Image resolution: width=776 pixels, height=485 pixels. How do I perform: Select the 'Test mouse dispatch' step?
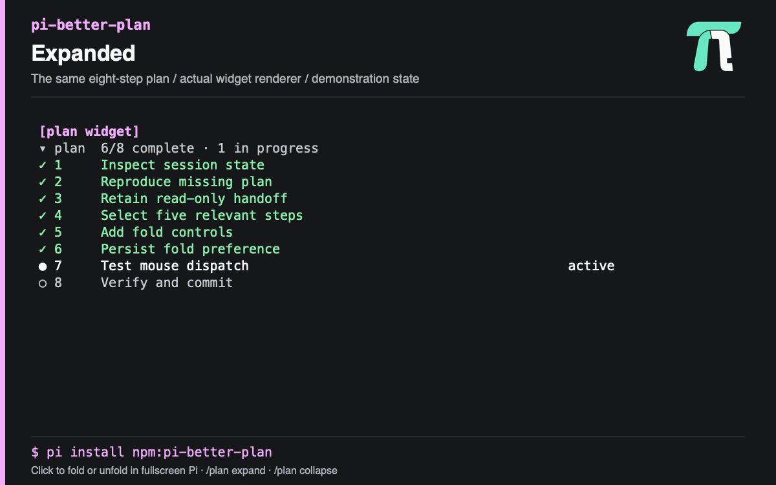click(175, 266)
